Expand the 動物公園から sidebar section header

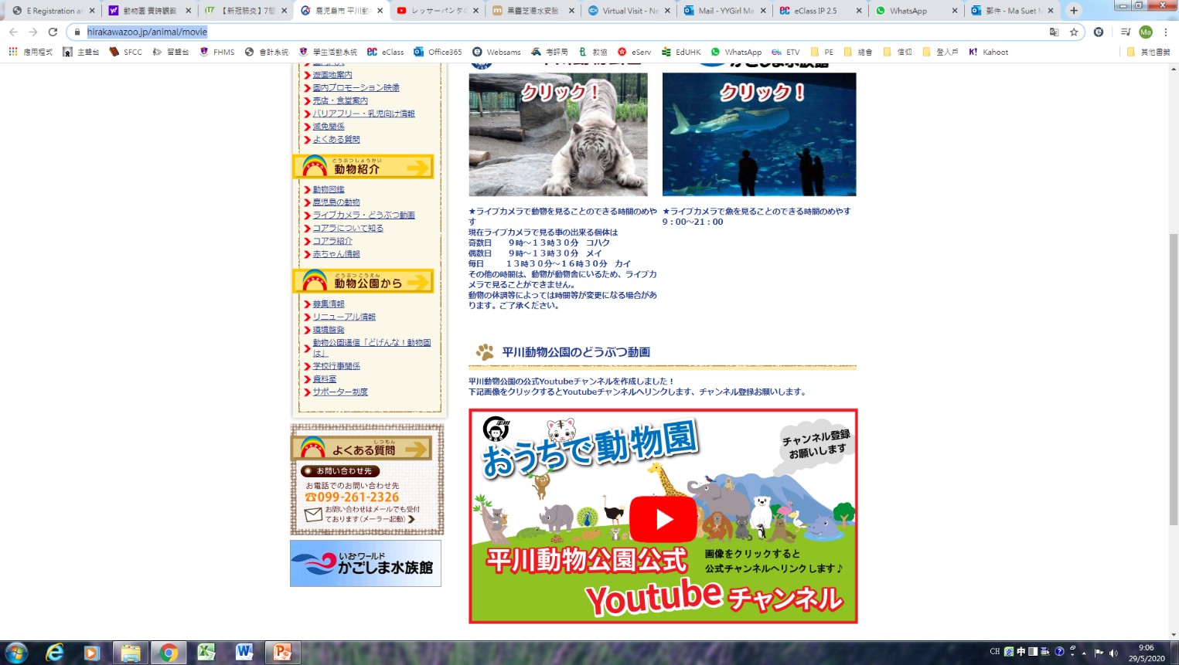pyautogui.click(x=363, y=282)
